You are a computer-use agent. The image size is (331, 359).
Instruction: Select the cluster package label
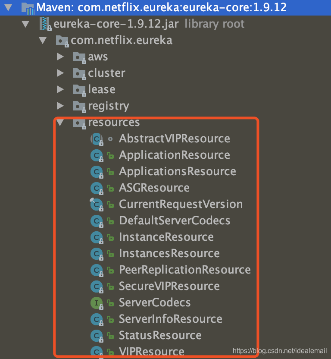coord(106,73)
